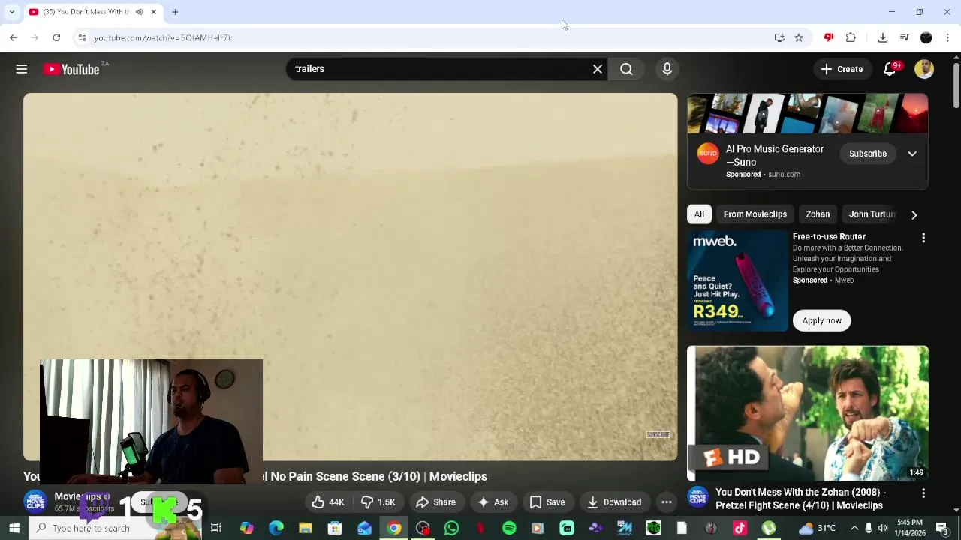Open the Chrome extensions puzzle icon
Screen dimensions: 961x540
[851, 37]
